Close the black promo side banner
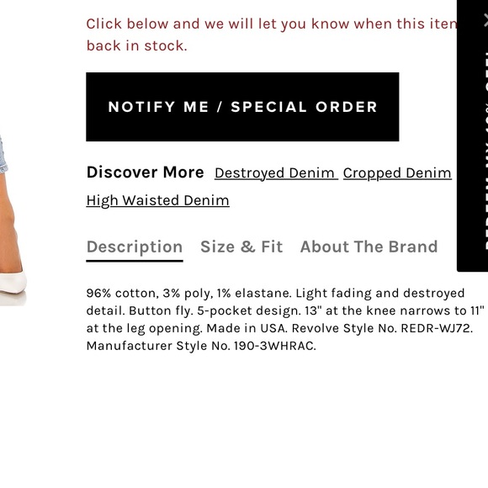Viewport: 488px width, 488px height. click(485, 21)
